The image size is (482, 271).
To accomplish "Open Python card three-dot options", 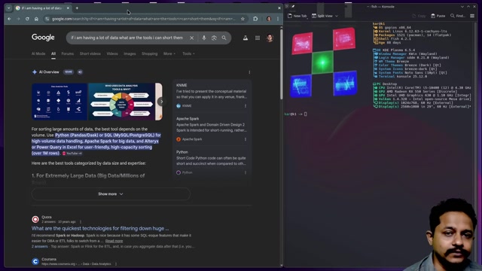I will coord(246,172).
